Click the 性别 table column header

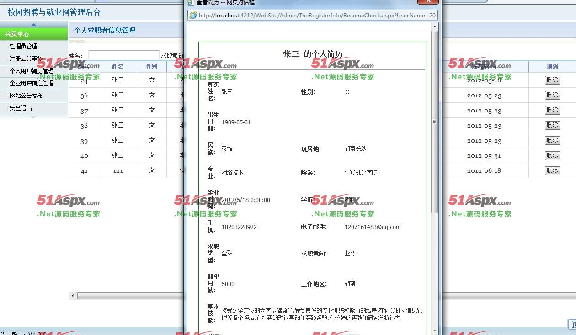pos(152,66)
